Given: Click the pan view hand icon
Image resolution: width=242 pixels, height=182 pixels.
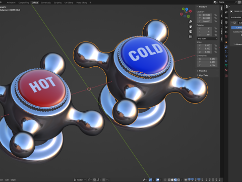Looking at the screenshot, I should 191,26.
